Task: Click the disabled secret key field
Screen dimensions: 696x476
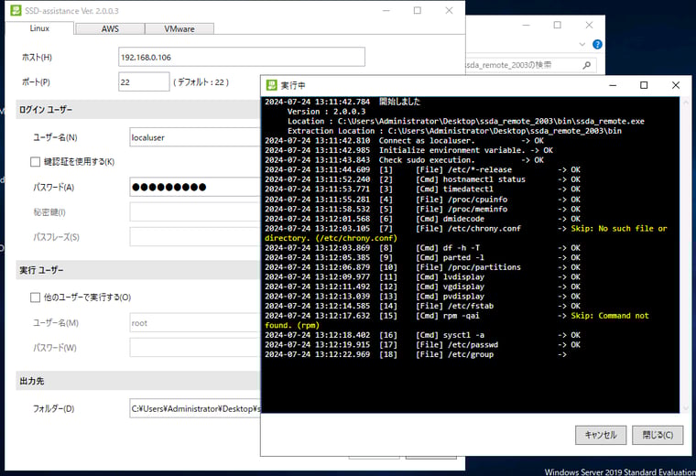Action: [x=195, y=212]
